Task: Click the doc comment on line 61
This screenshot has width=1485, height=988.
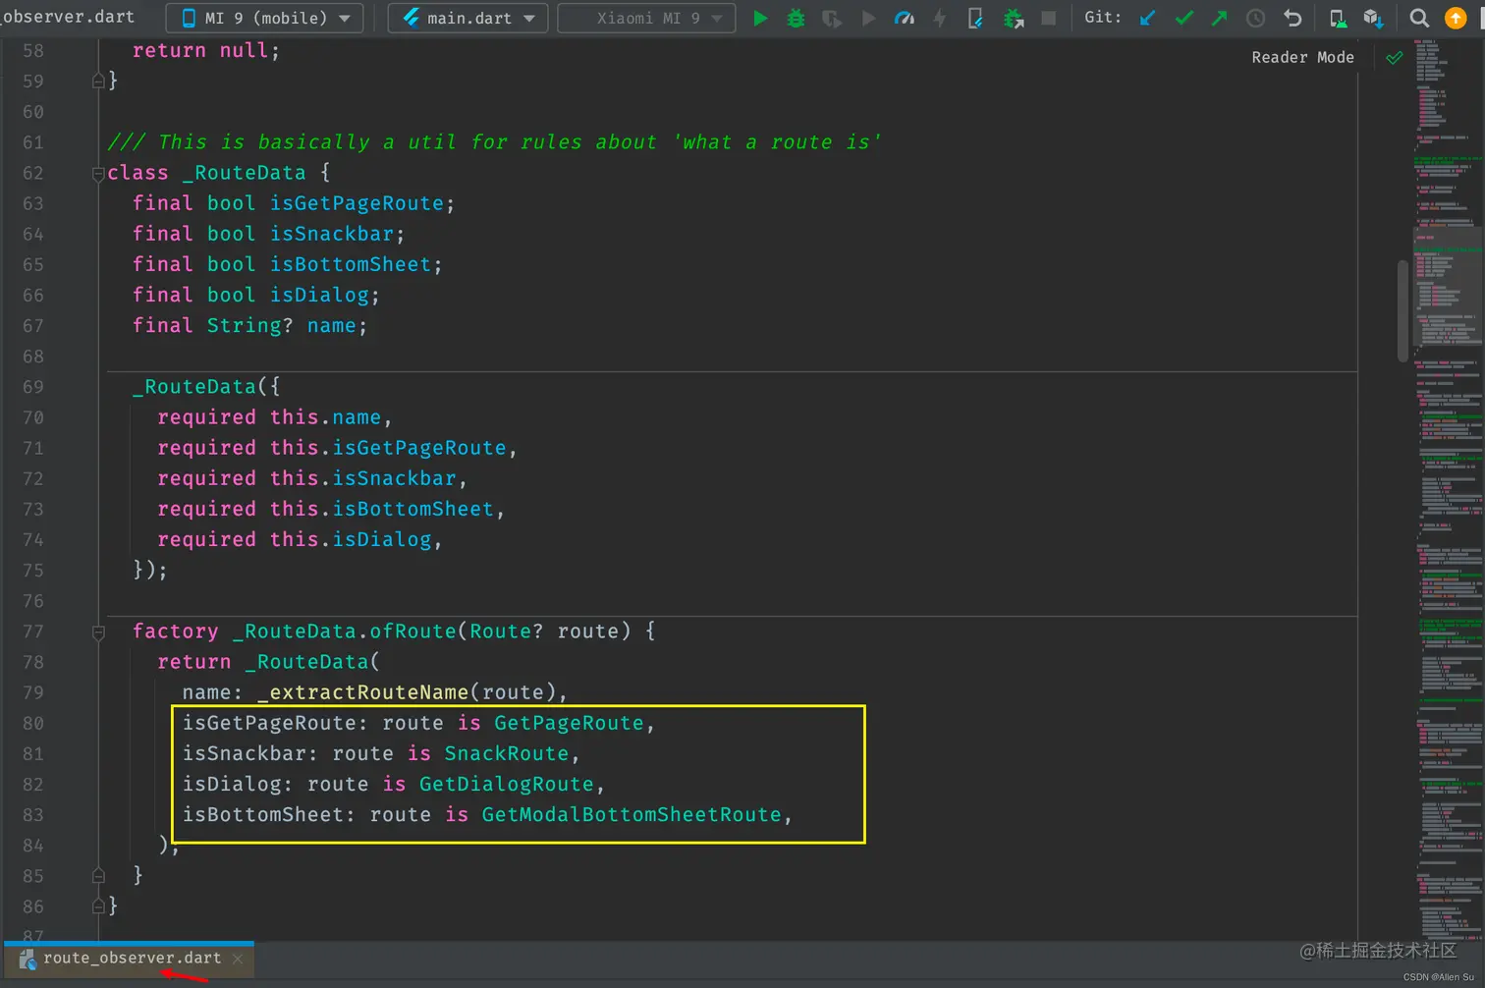Action: point(494,142)
